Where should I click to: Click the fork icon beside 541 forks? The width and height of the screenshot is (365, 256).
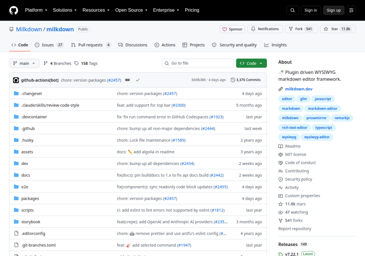click(x=281, y=220)
